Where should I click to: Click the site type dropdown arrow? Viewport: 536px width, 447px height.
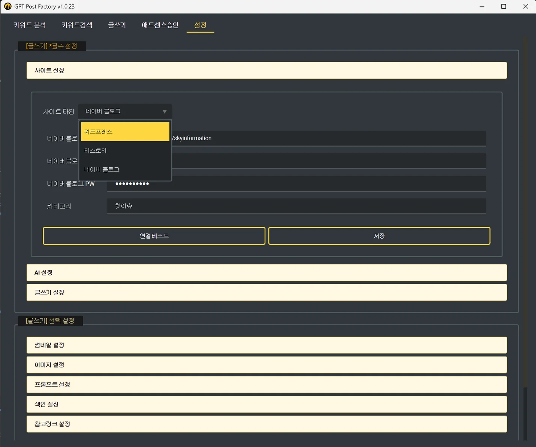[165, 111]
